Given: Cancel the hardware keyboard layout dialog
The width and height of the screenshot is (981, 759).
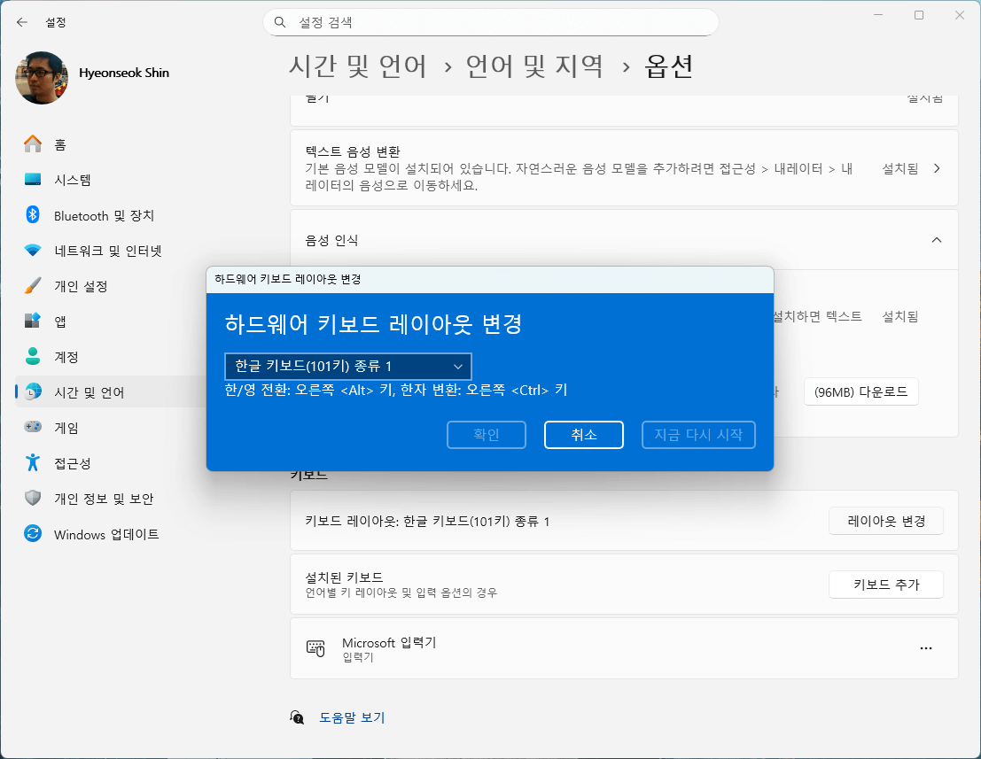Looking at the screenshot, I should pos(583,434).
